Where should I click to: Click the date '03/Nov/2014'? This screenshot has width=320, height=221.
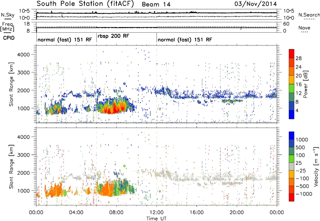[256, 4]
